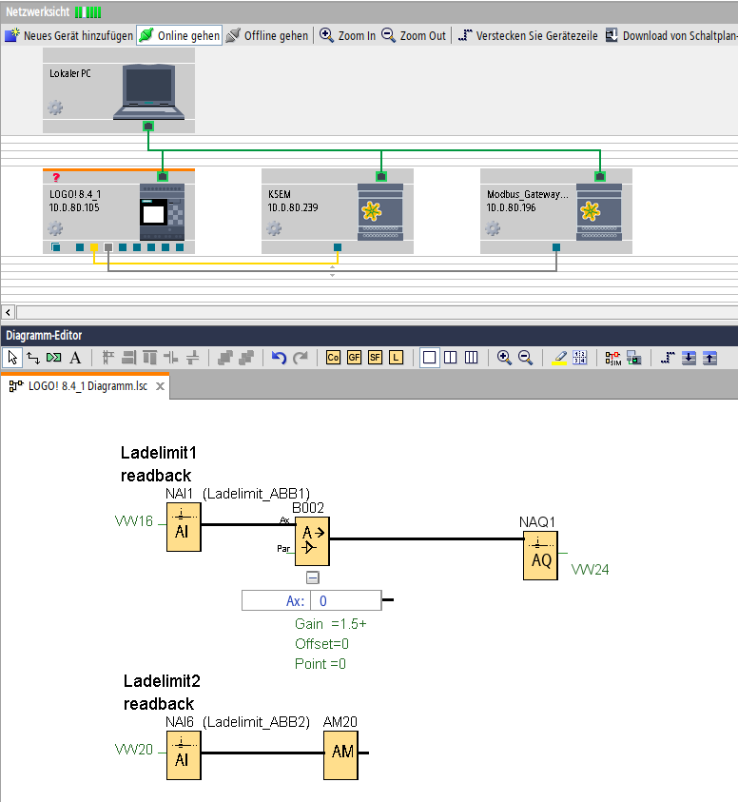Switch to two-pane split layout
This screenshot has width=738, height=802.
[x=450, y=358]
